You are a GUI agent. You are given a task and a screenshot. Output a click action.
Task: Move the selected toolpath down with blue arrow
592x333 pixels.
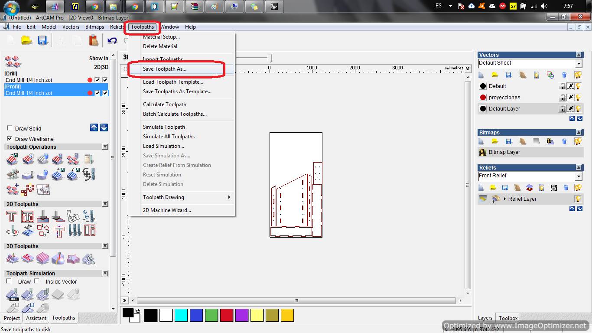point(104,127)
